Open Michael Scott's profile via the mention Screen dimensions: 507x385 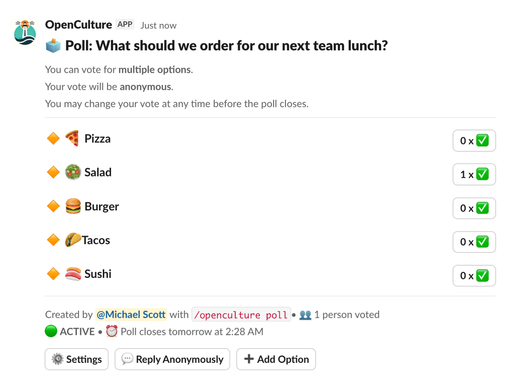tap(131, 315)
